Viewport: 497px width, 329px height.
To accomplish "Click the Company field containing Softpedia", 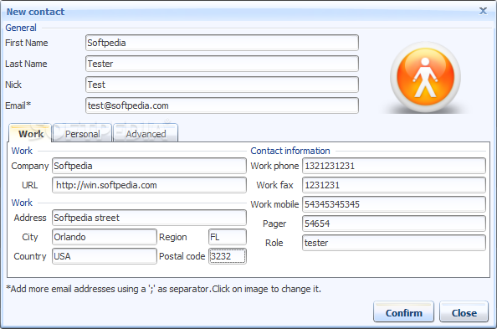I will click(x=149, y=166).
